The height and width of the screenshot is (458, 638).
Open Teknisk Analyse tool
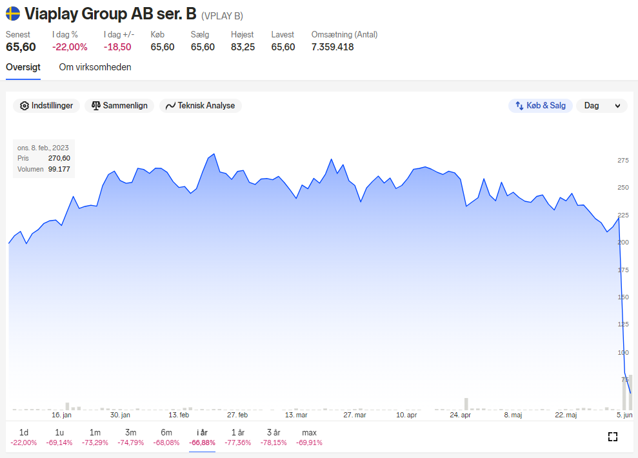(200, 106)
